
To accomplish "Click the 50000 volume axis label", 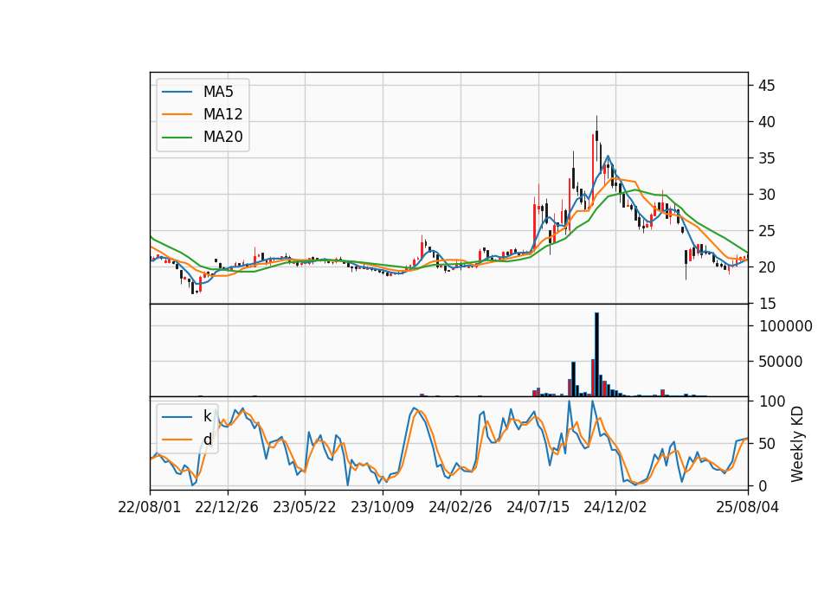I will 781,362.
